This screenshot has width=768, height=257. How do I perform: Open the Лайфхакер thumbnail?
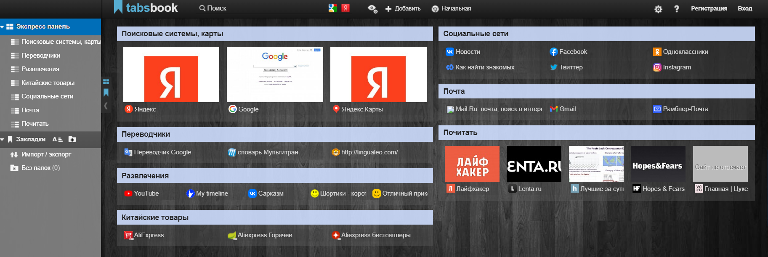pos(472,164)
